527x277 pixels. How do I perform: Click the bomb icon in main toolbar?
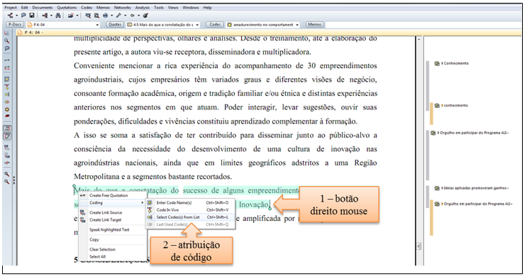(x=145, y=16)
